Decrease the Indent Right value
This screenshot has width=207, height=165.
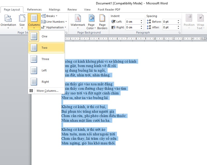point(141,29)
